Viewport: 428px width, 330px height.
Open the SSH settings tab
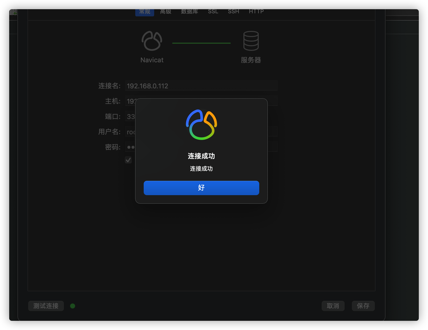[x=233, y=11]
